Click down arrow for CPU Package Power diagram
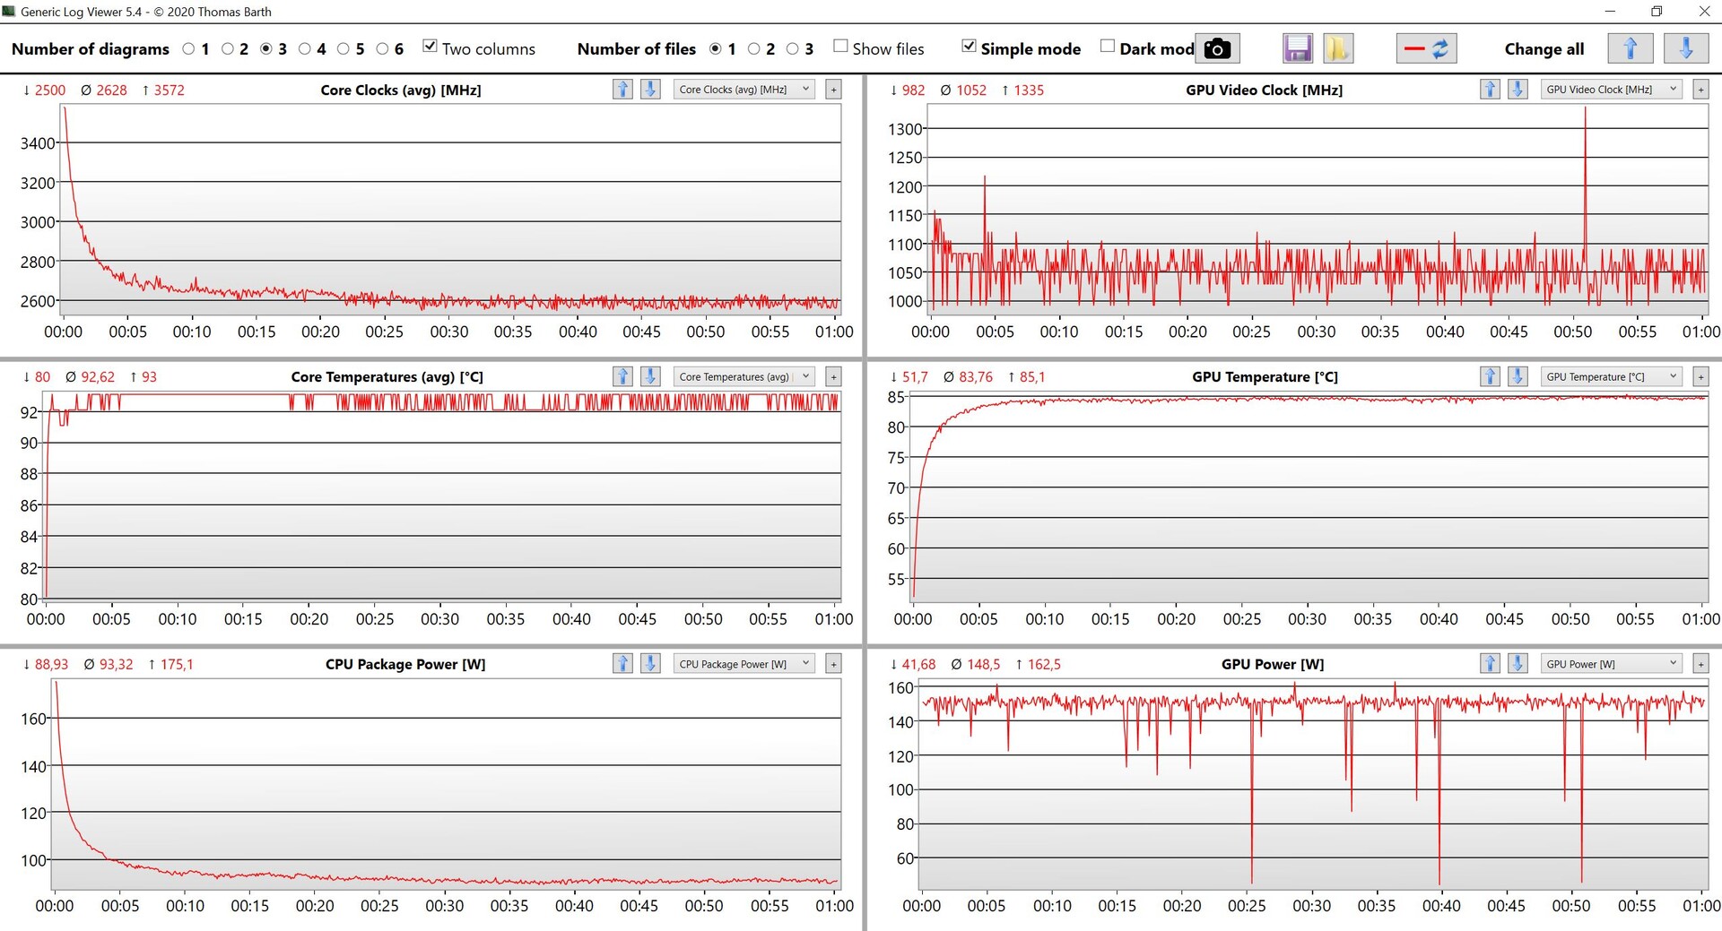1722x931 pixels. 650,663
